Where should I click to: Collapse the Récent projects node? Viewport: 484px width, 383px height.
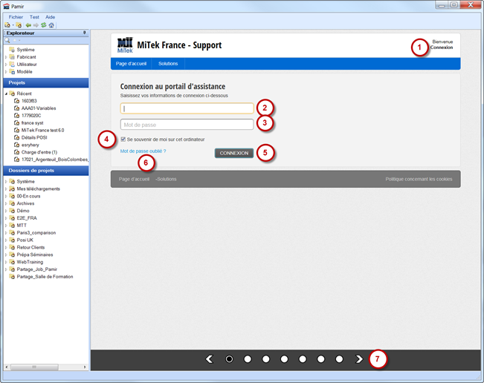[x=6, y=94]
